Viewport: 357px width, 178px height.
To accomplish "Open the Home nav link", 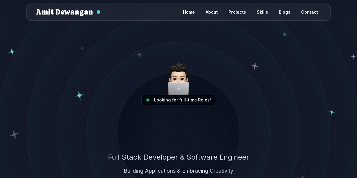I will click(x=189, y=12).
